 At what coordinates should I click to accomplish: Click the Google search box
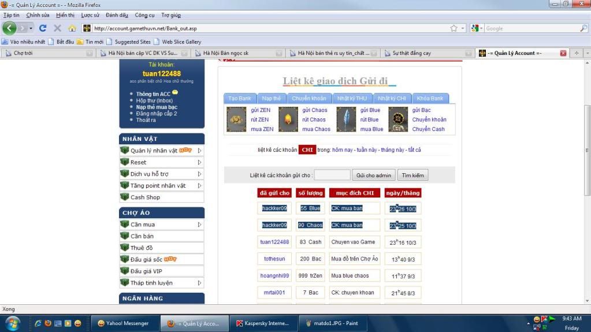coord(531,28)
